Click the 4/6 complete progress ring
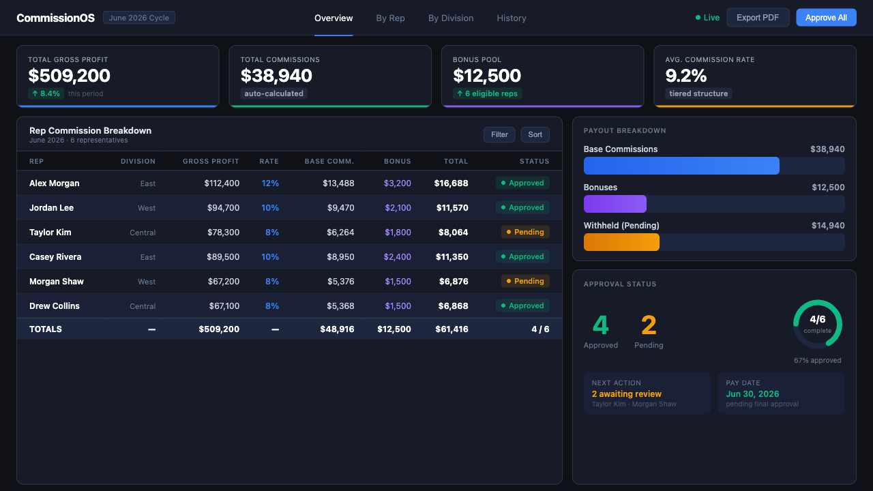The height and width of the screenshot is (491, 873). click(x=818, y=324)
